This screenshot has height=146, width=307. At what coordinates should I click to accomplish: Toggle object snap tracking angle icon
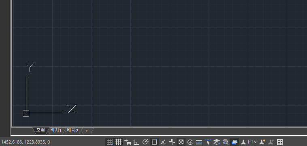click(x=163, y=142)
